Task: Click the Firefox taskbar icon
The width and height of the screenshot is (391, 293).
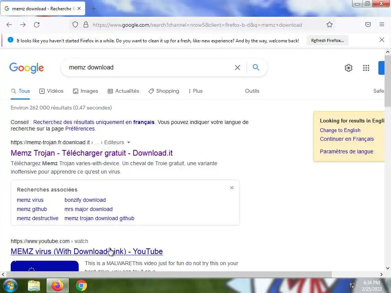Action: [58, 285]
